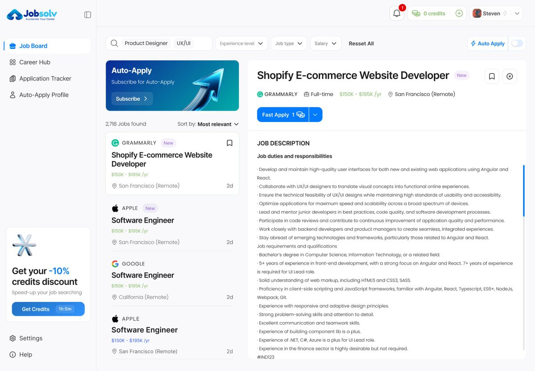Expand the Fast Apply options arrow
This screenshot has height=371, width=535.
[315, 114]
